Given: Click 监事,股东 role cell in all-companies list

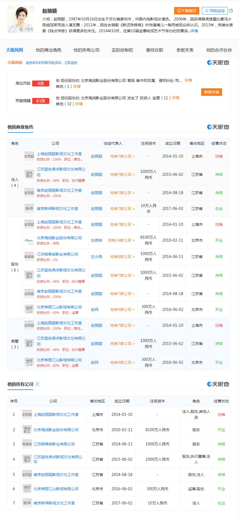Looking at the screenshot, I should click(196, 489).
